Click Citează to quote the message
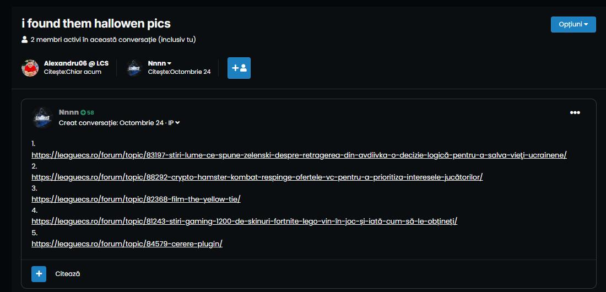The width and height of the screenshot is (606, 292). (x=68, y=273)
